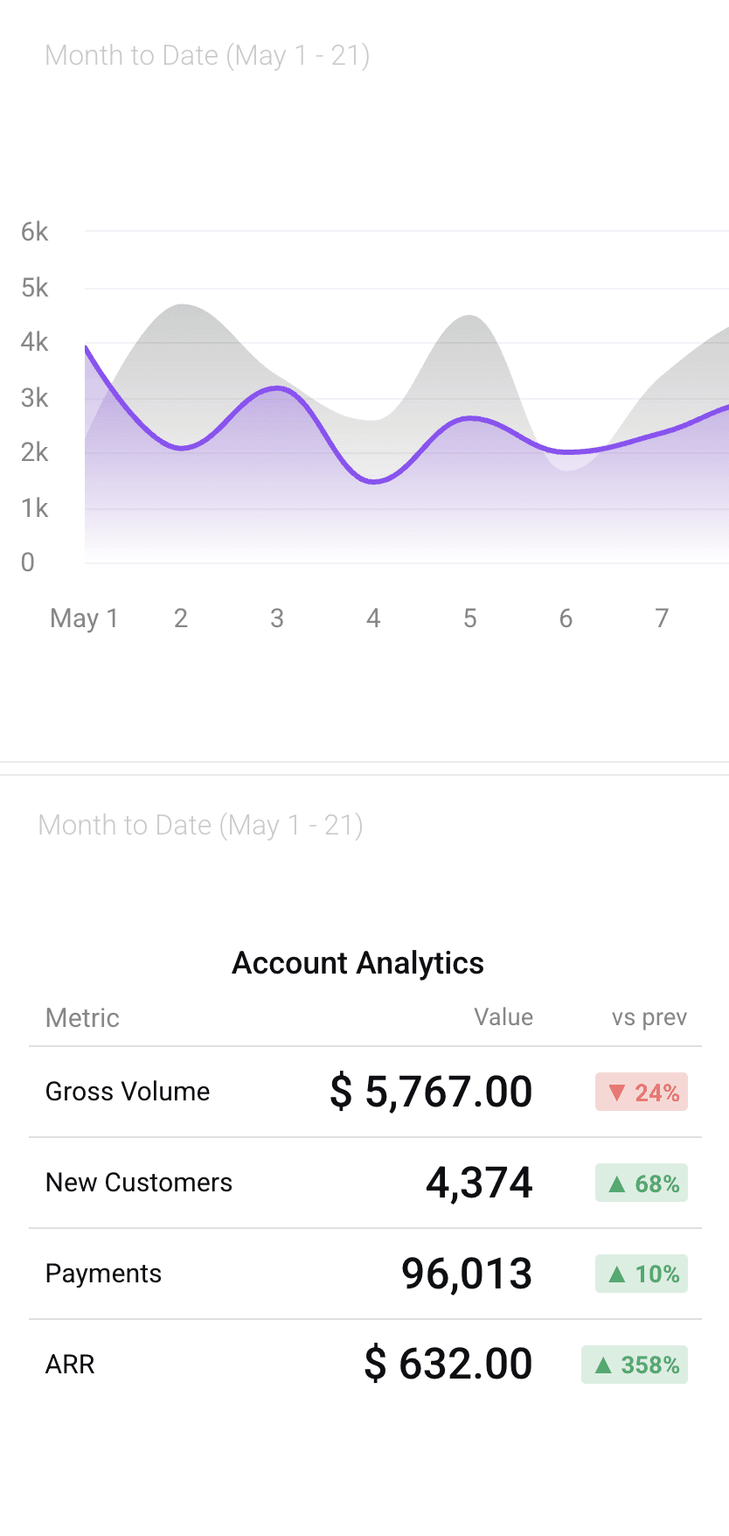
Task: Click the $ 5,767.00 gross volume value
Action: (431, 1092)
